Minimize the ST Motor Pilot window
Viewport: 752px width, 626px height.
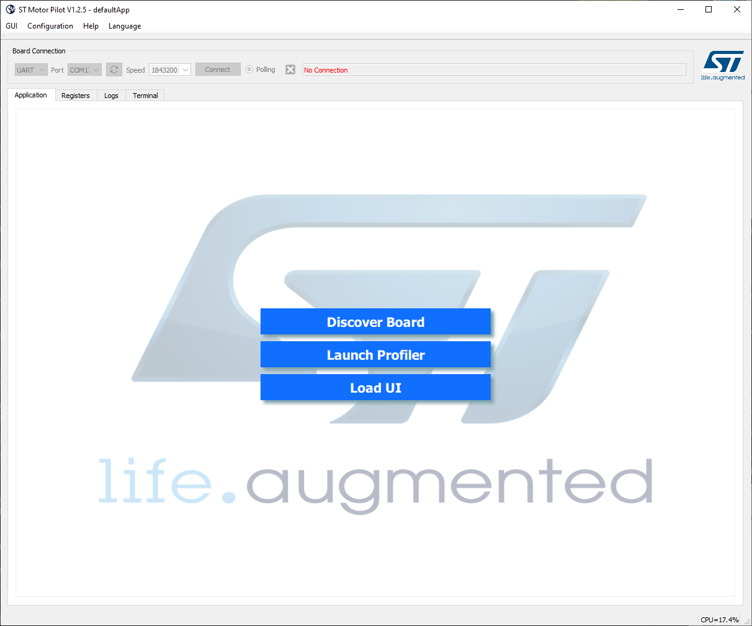pyautogui.click(x=681, y=9)
